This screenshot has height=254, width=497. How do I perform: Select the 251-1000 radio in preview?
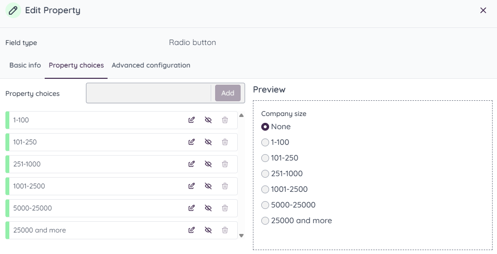[x=265, y=174]
